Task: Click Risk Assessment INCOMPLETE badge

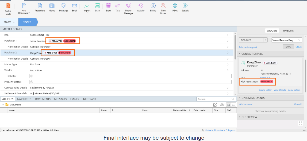Action: point(267,81)
